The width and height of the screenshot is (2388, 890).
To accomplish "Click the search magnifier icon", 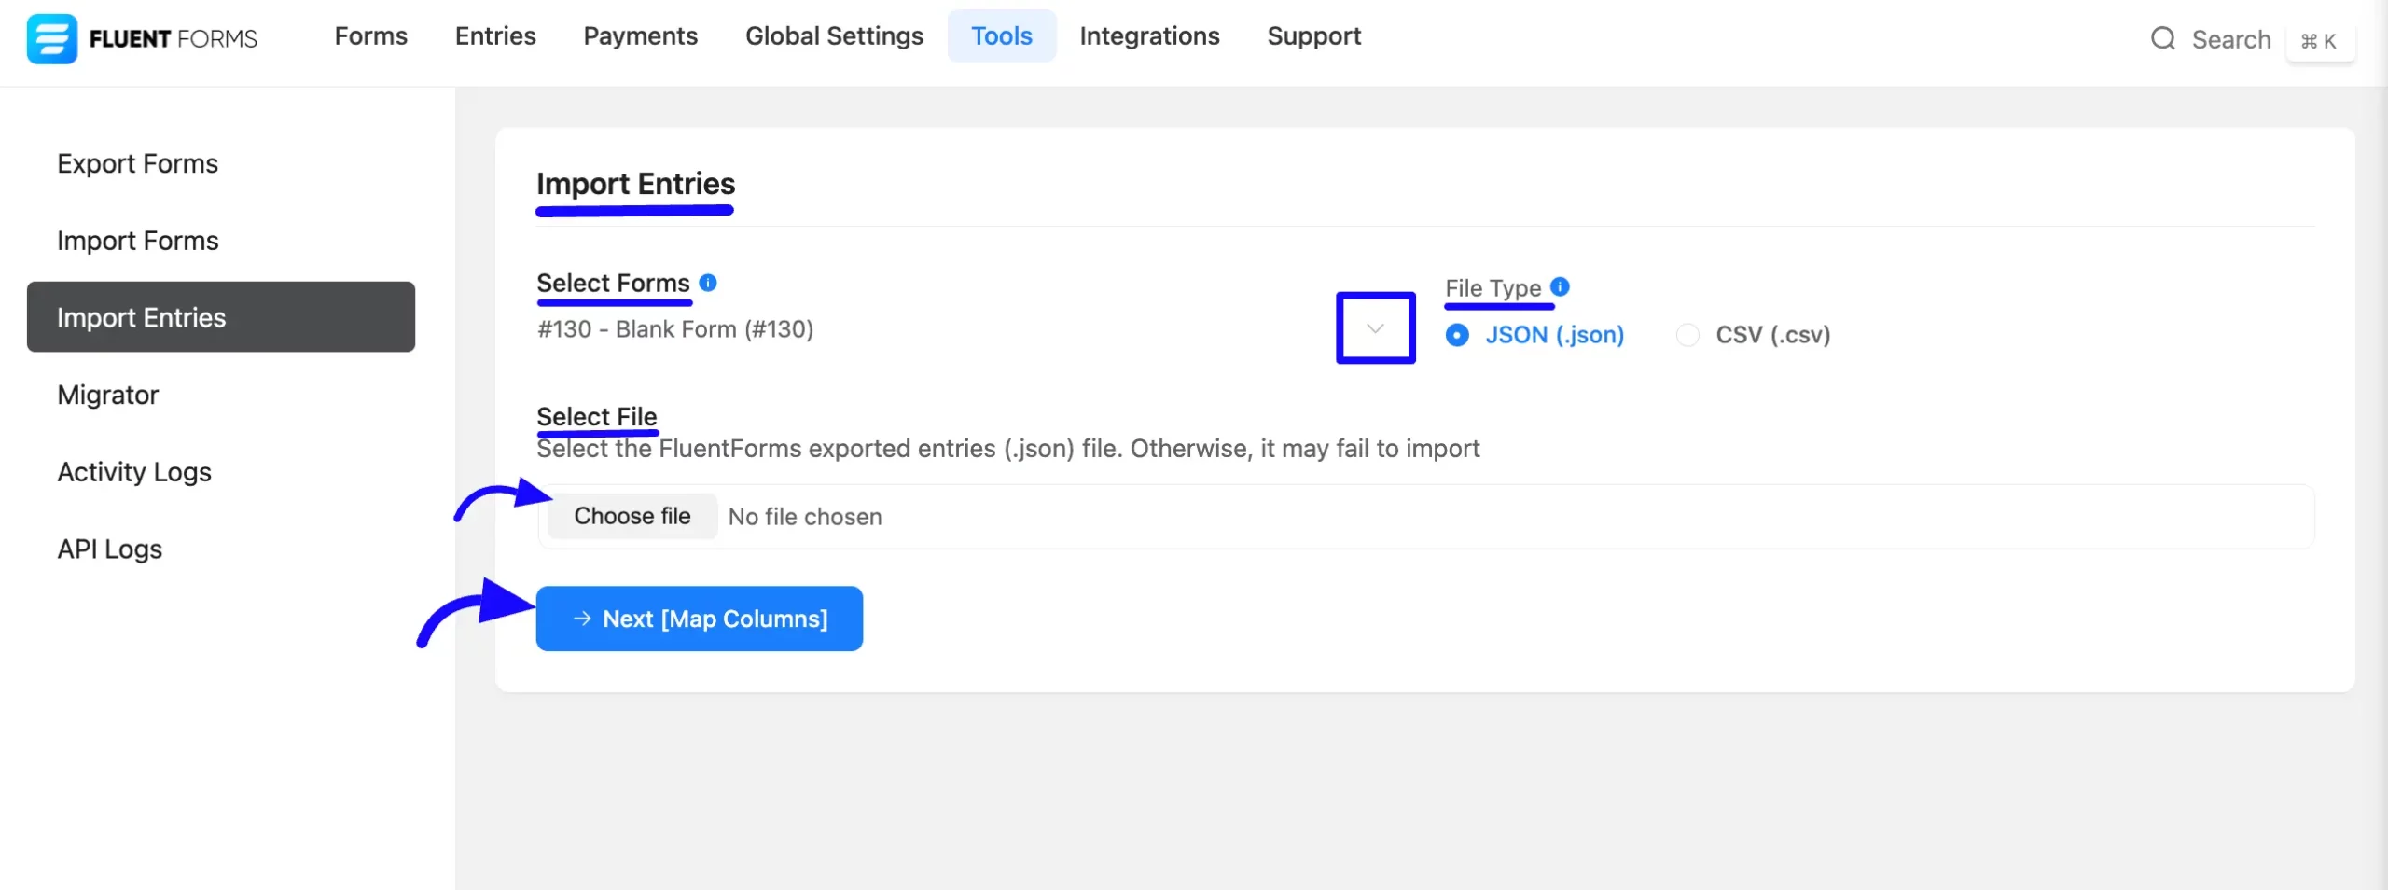I will click(x=2163, y=39).
